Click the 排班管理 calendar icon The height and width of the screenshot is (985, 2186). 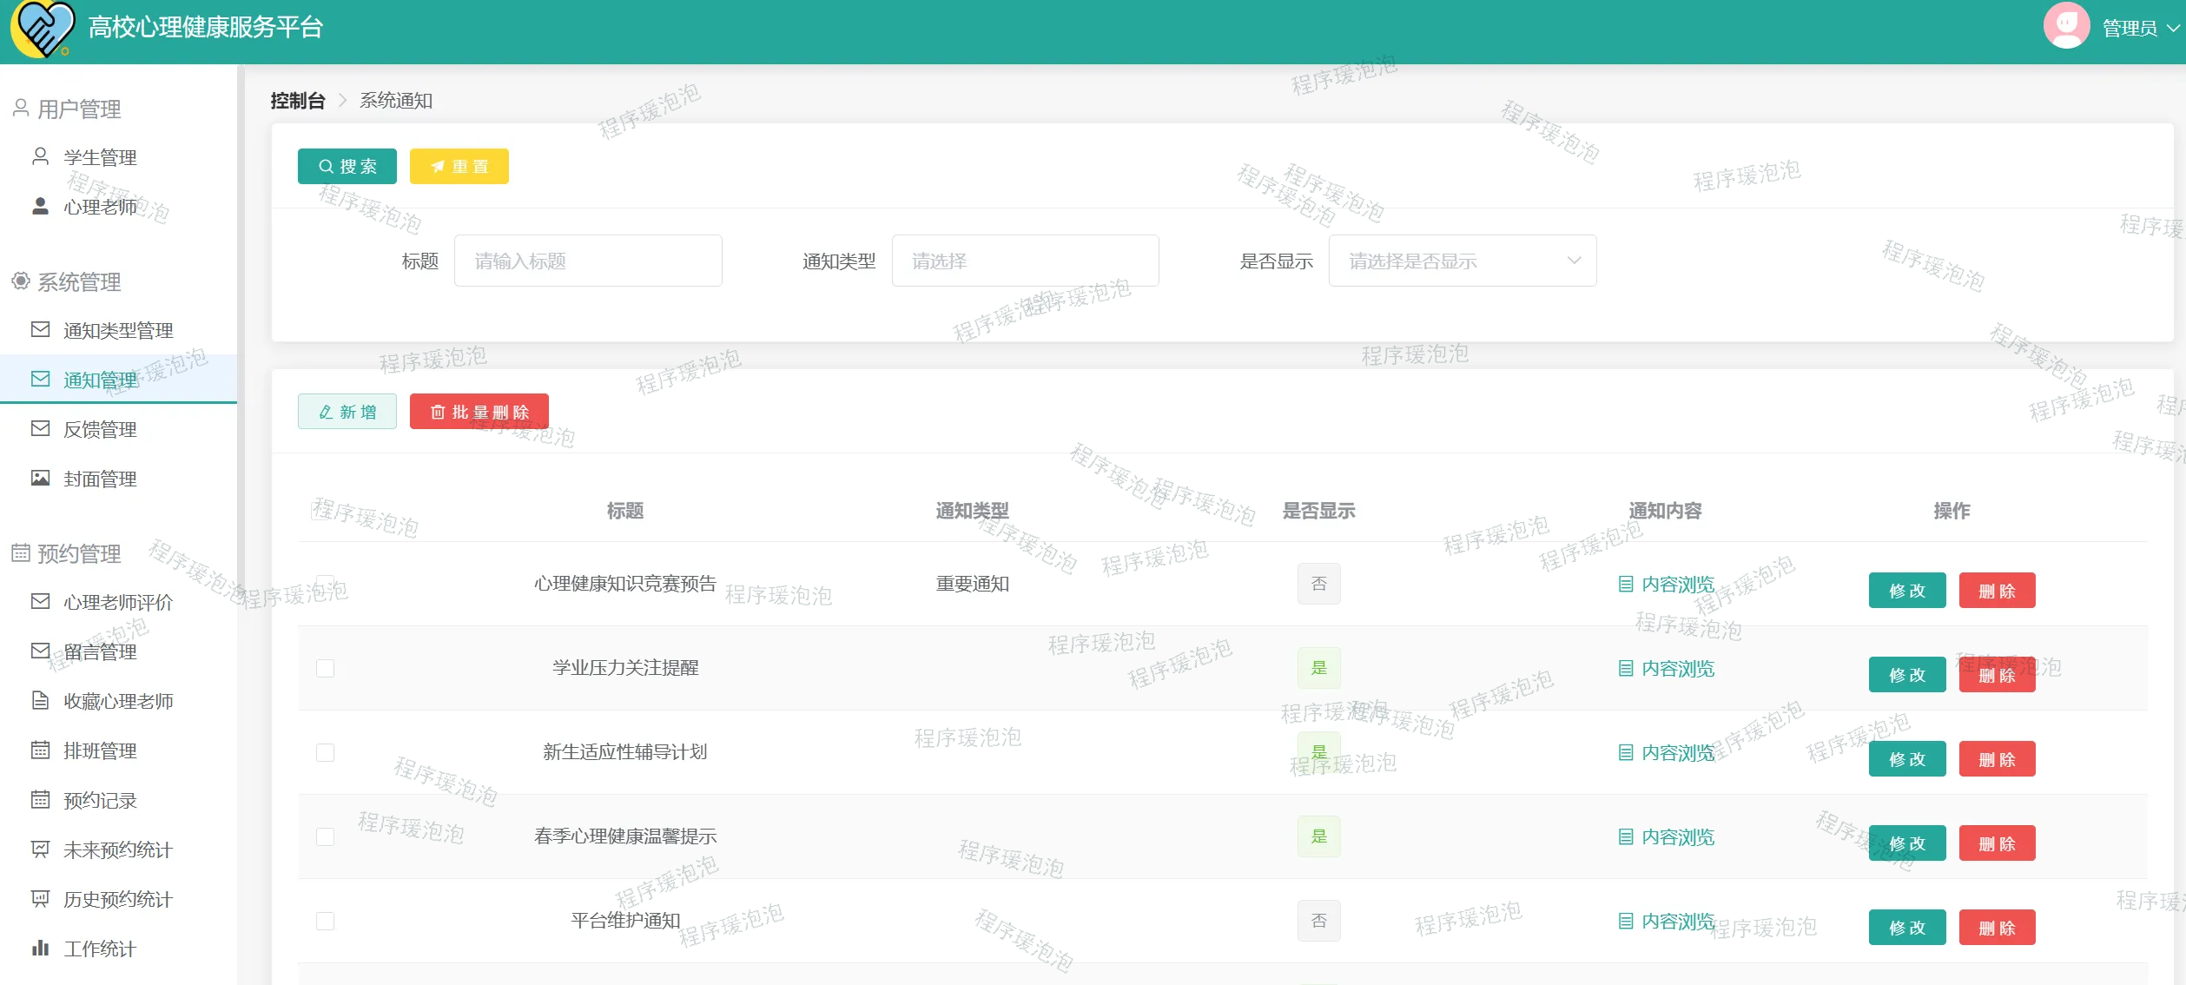(x=40, y=750)
